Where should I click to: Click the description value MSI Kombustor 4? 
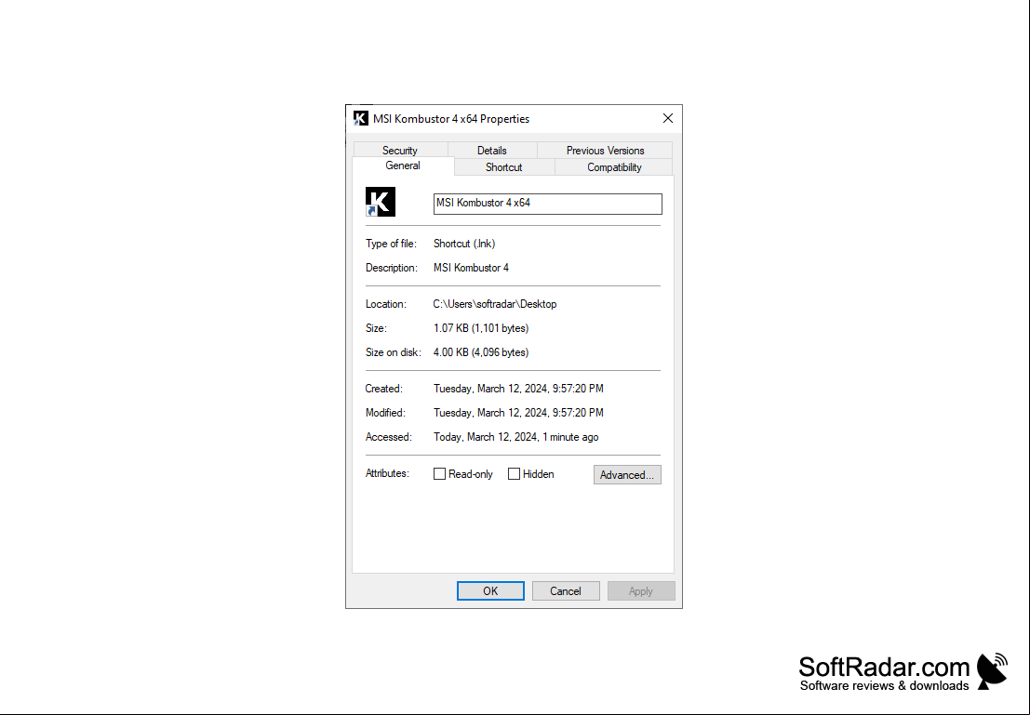tap(471, 268)
